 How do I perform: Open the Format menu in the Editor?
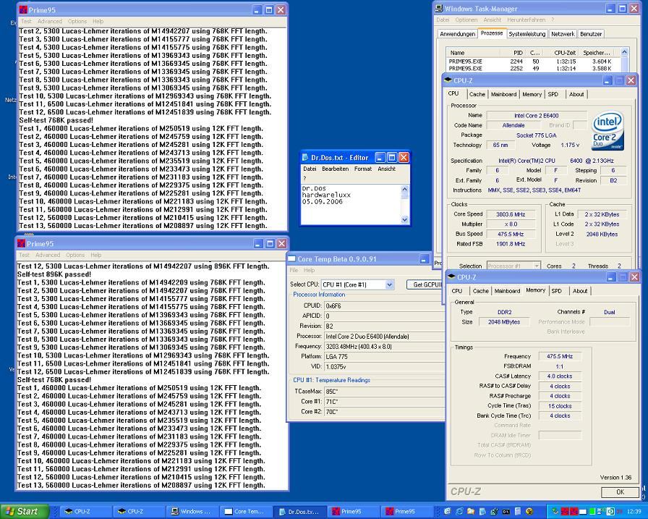[363, 169]
